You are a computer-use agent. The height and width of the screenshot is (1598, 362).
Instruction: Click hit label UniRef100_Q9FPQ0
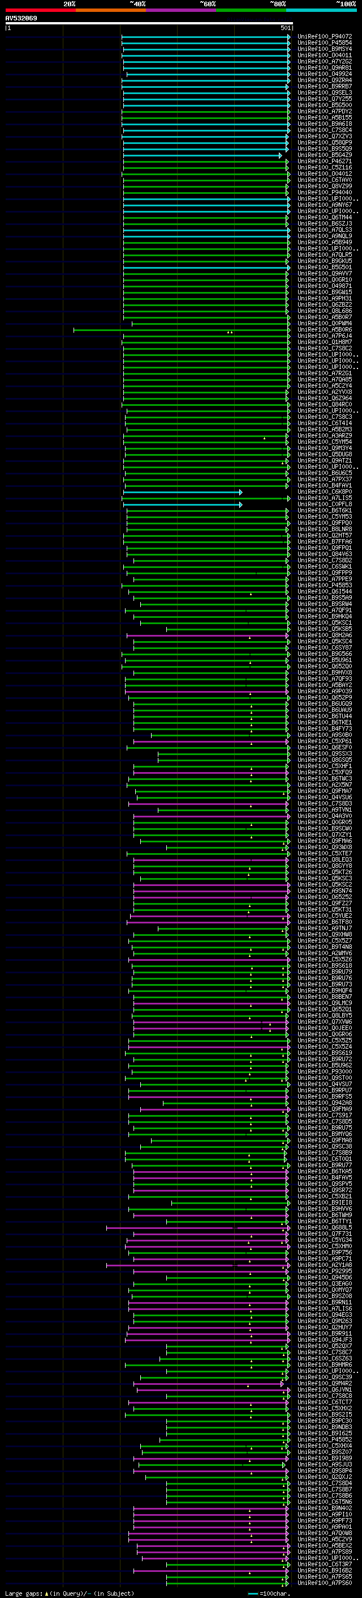tap(325, 523)
